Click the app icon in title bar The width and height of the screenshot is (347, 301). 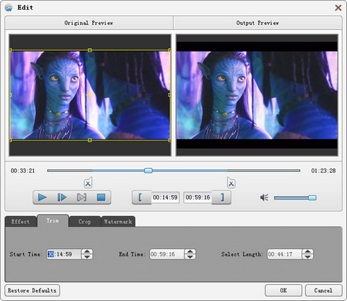(8, 8)
